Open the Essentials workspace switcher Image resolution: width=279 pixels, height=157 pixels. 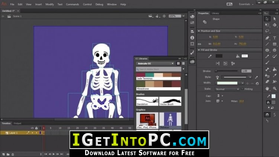point(246,4)
